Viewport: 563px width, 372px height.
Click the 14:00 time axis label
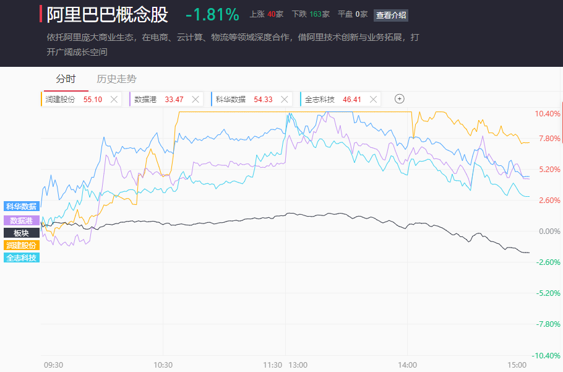click(x=408, y=365)
